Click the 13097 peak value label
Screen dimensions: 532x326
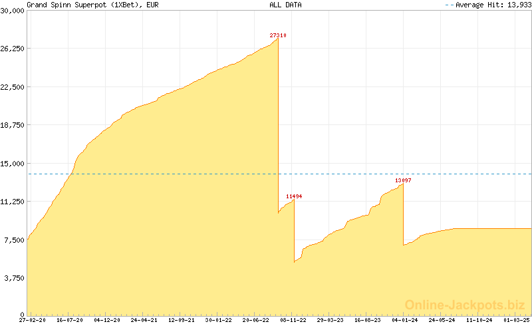tap(403, 180)
